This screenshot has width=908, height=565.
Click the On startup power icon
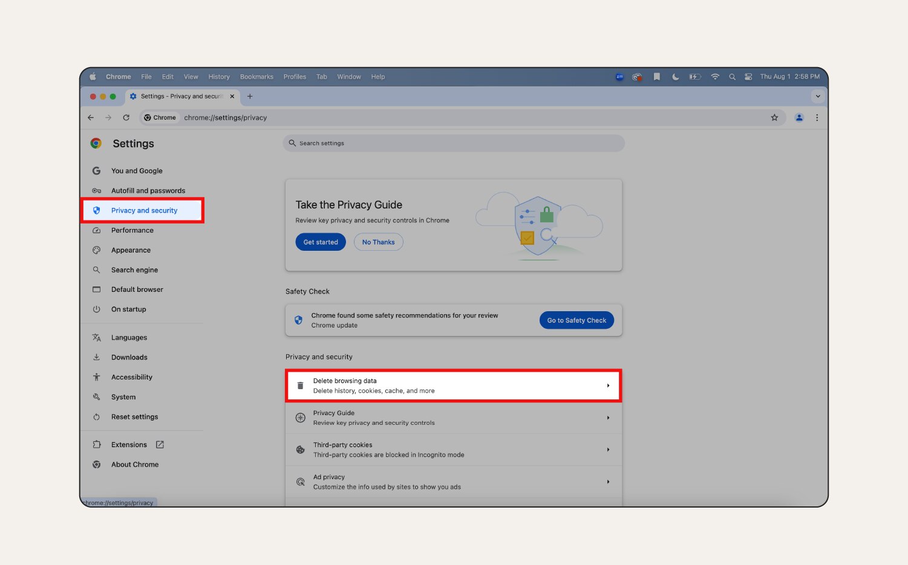(96, 309)
